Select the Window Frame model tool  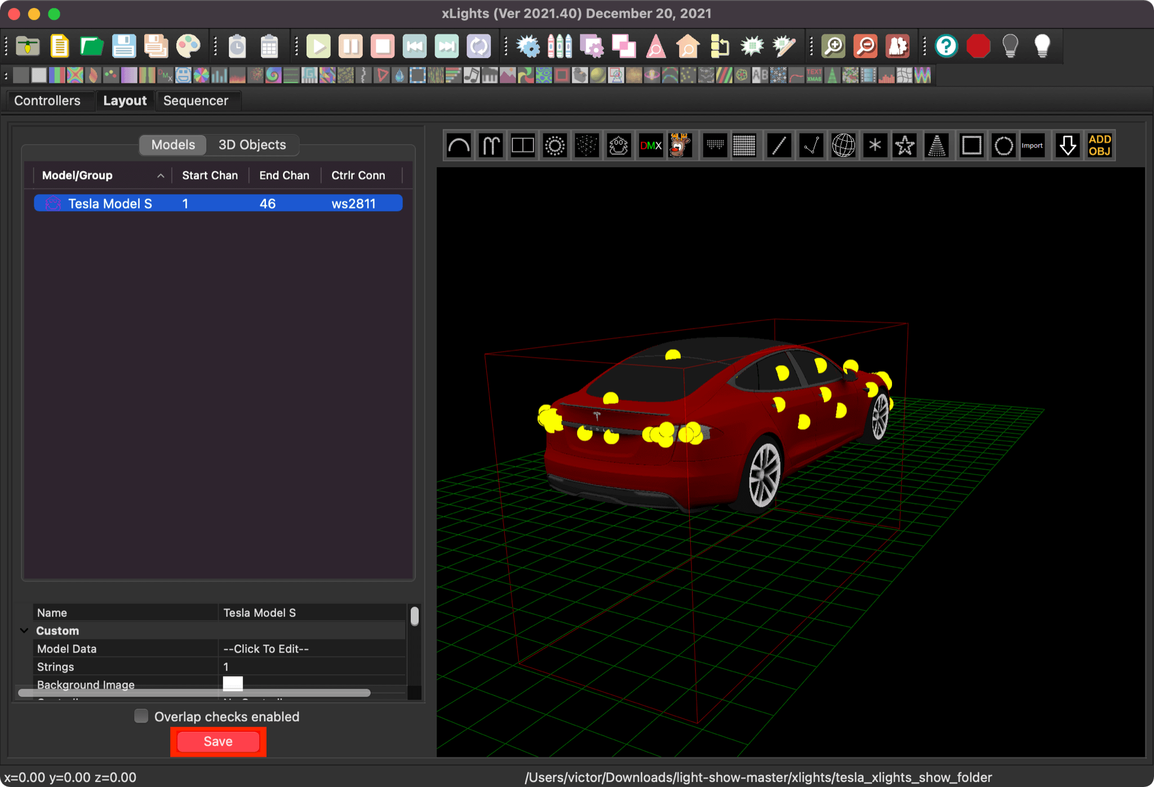click(971, 146)
